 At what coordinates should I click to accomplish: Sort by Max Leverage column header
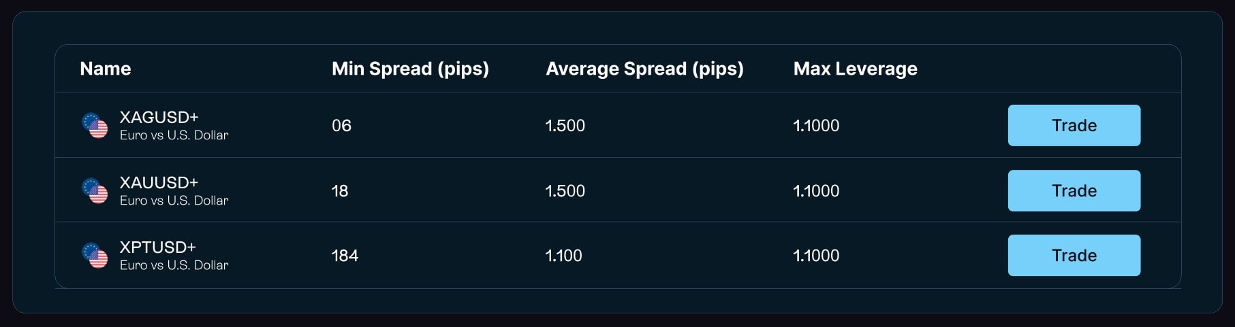[x=855, y=69]
